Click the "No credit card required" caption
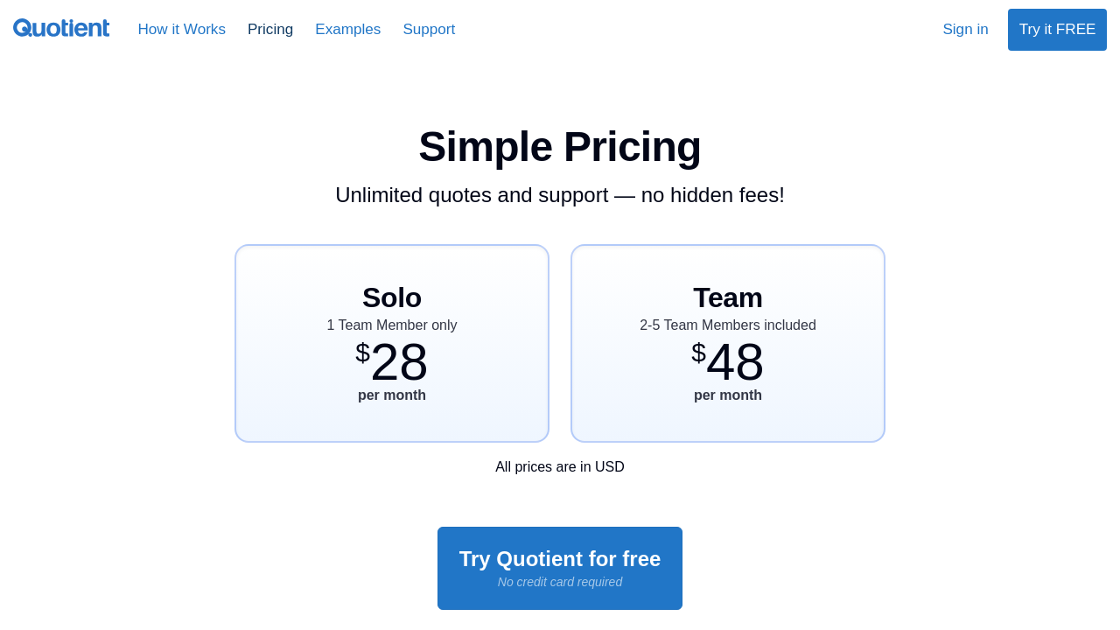The width and height of the screenshot is (1120, 630). click(560, 582)
